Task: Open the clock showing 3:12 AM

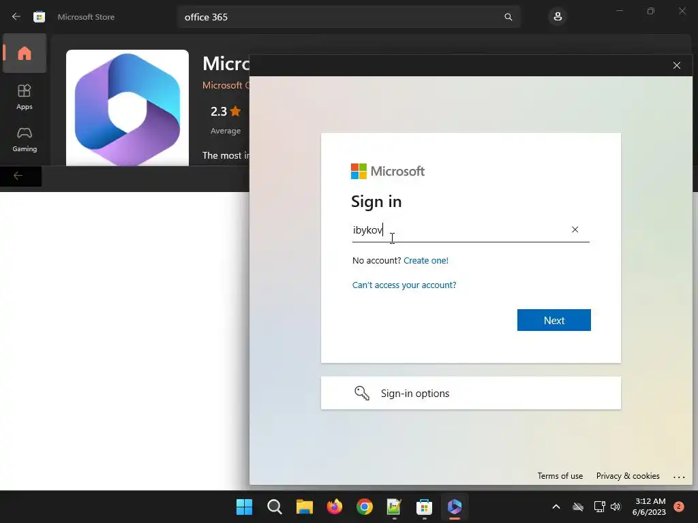Action: coord(649,507)
